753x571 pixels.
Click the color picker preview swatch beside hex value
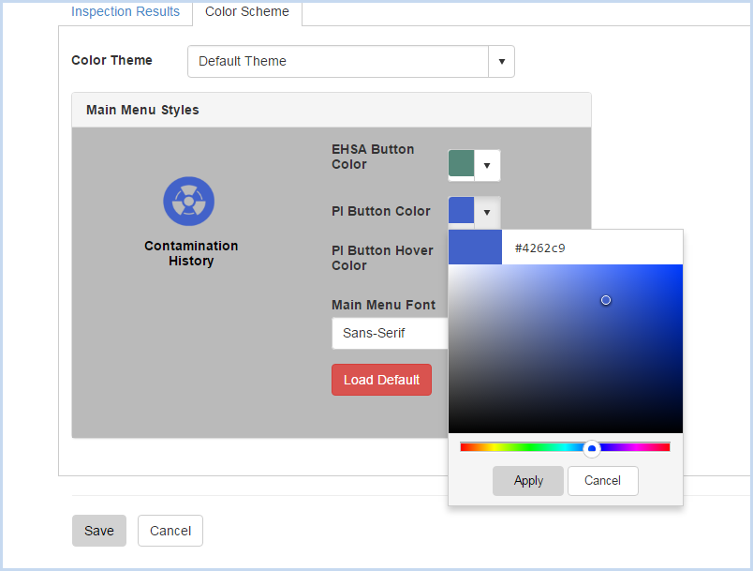pos(475,247)
